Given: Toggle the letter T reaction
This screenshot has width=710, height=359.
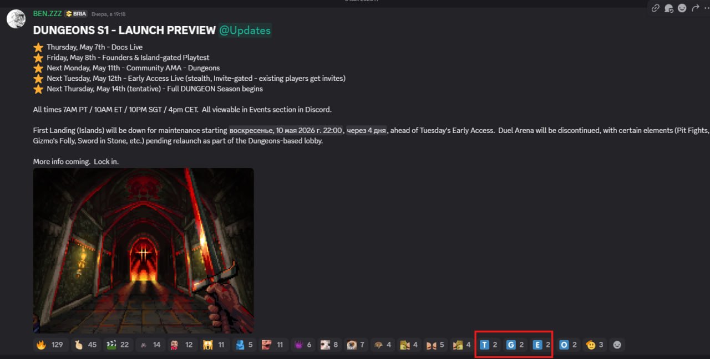Looking at the screenshot, I should click(489, 345).
